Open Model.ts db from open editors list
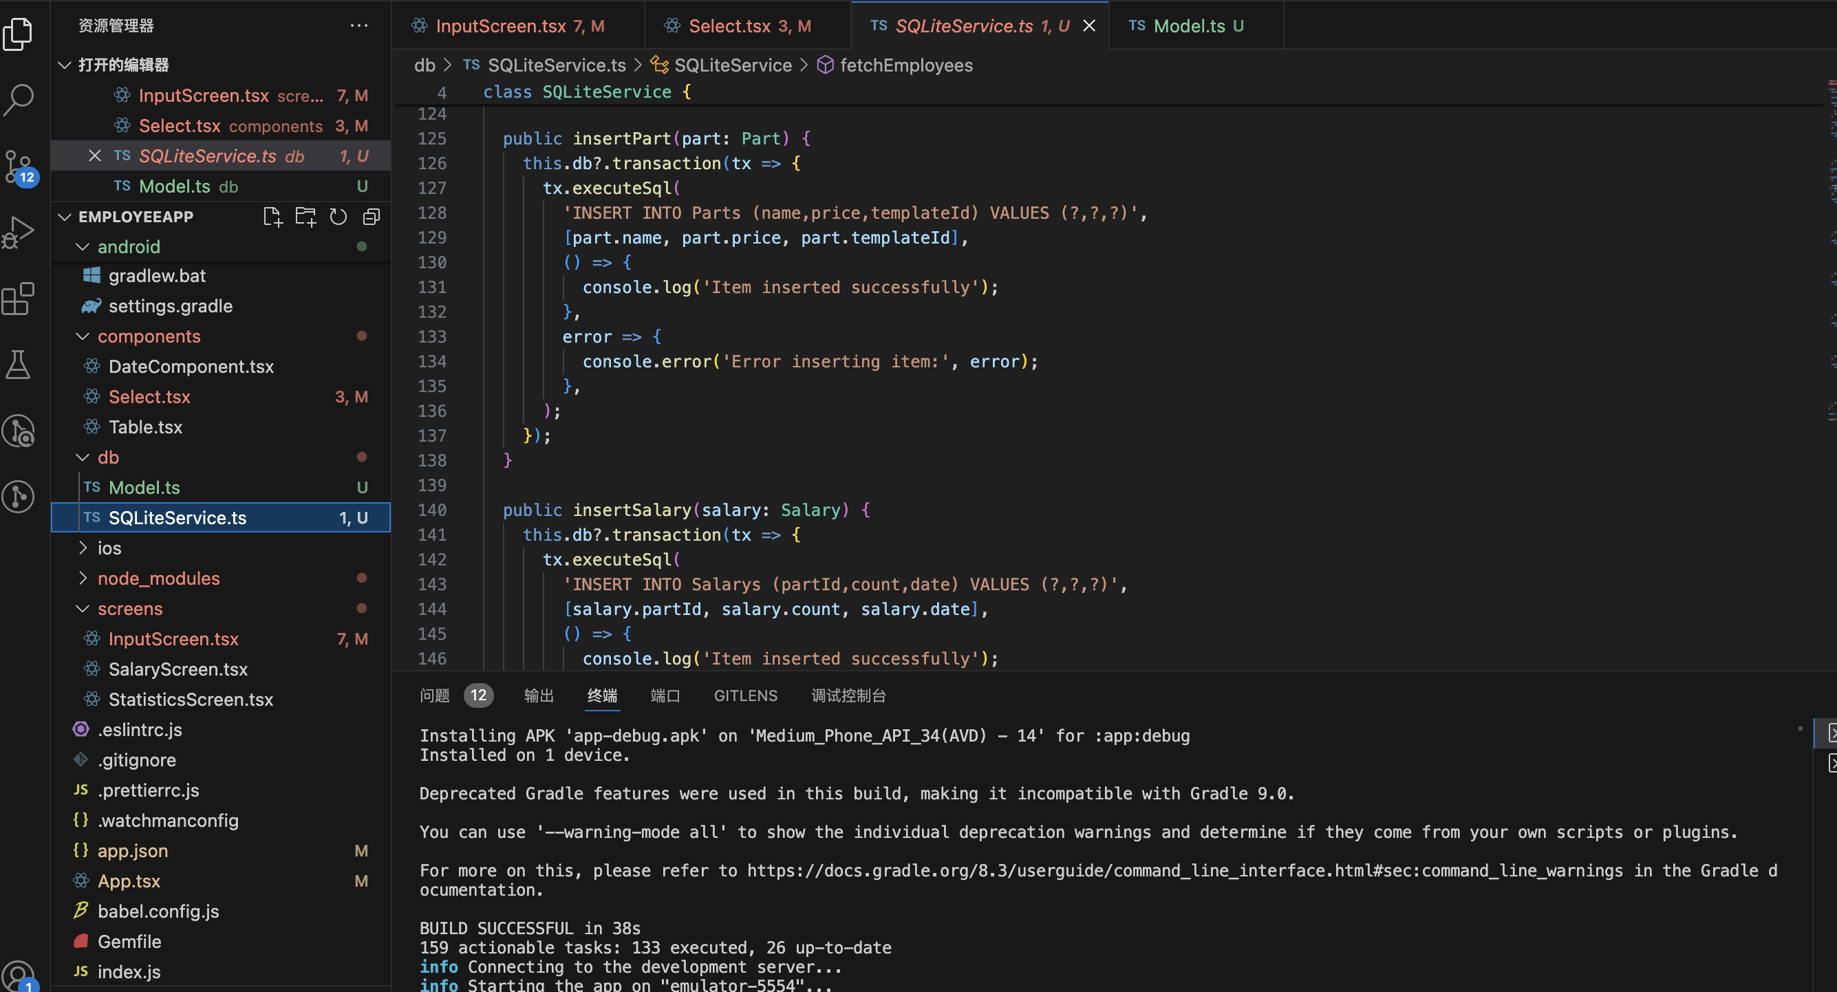Image resolution: width=1837 pixels, height=992 pixels. pyautogui.click(x=221, y=186)
